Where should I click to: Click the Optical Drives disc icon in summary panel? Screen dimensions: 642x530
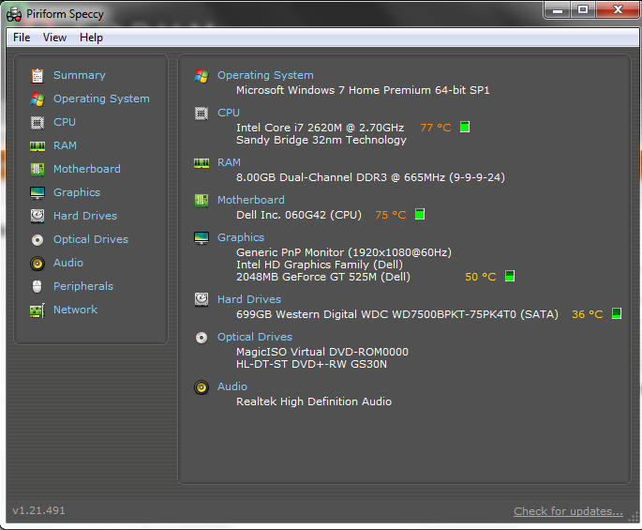point(202,338)
